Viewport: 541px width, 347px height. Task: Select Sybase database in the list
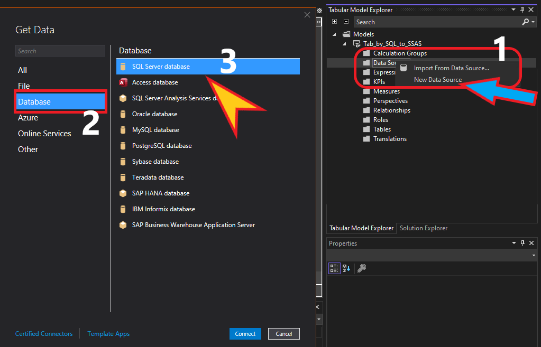click(208, 162)
